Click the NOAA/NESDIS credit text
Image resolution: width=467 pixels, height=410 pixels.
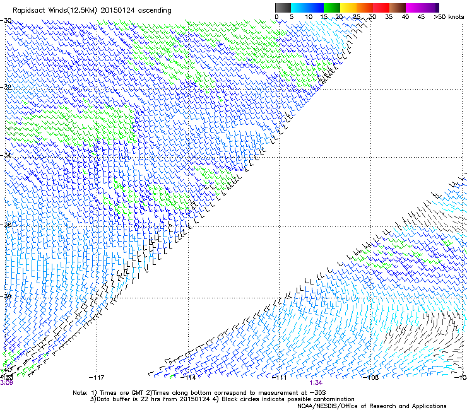click(x=372, y=406)
